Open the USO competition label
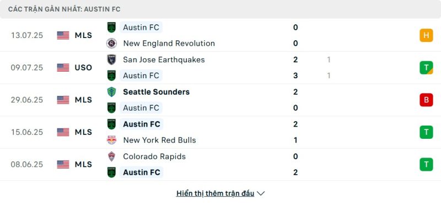This screenshot has height=206, width=441. [84, 68]
